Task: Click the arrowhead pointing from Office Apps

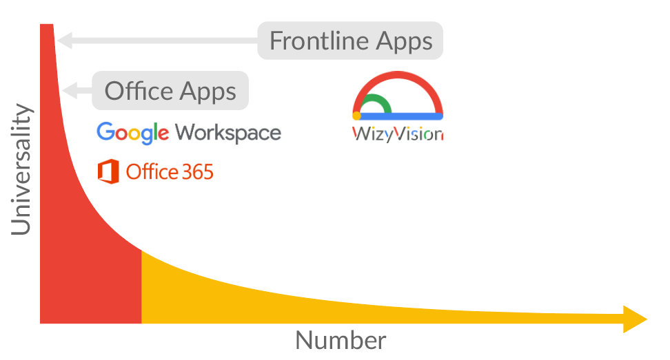Action: coord(70,90)
